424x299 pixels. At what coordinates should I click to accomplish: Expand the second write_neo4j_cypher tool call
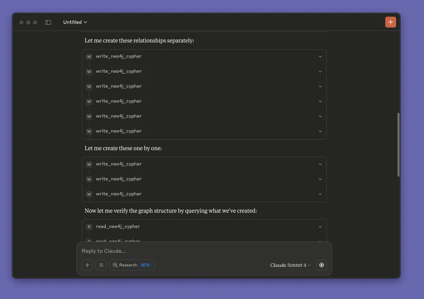coord(119,71)
